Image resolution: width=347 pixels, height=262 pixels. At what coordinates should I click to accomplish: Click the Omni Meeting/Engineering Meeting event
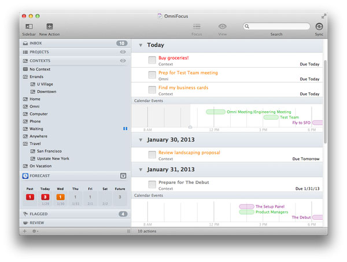249,112
